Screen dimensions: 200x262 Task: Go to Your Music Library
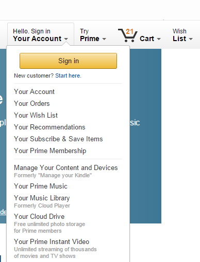42,198
